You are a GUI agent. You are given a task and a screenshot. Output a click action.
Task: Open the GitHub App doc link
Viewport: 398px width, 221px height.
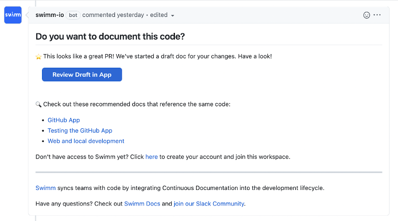coord(64,120)
